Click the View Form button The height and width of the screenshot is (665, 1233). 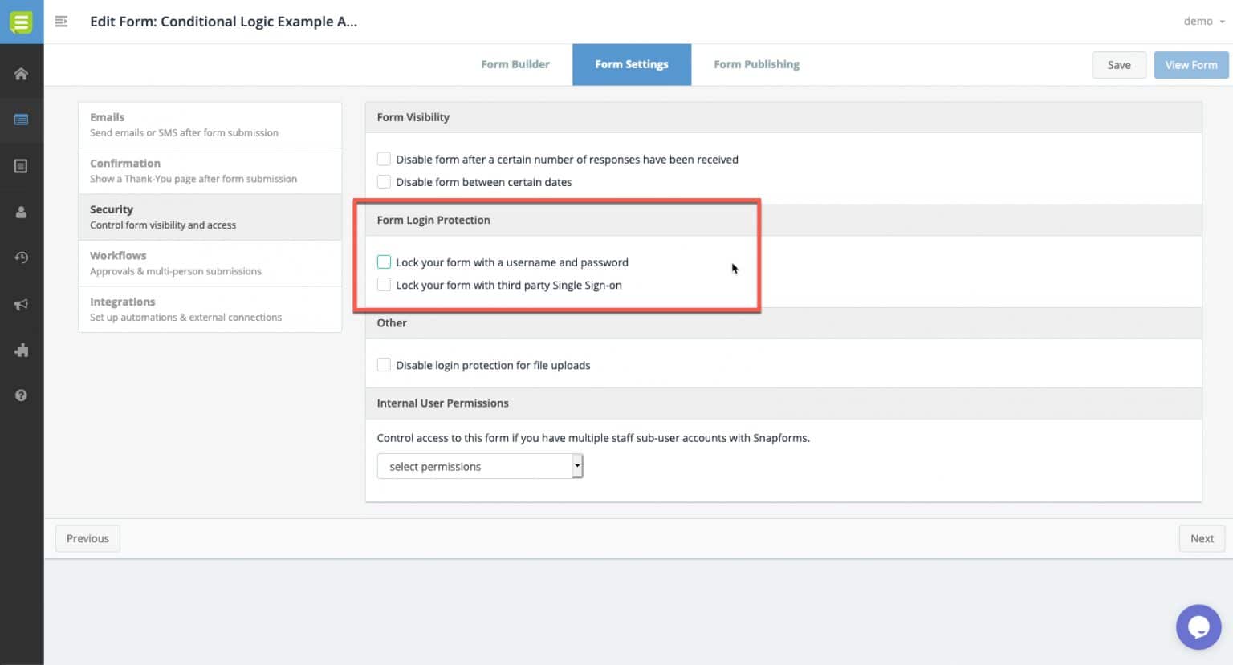(x=1190, y=65)
